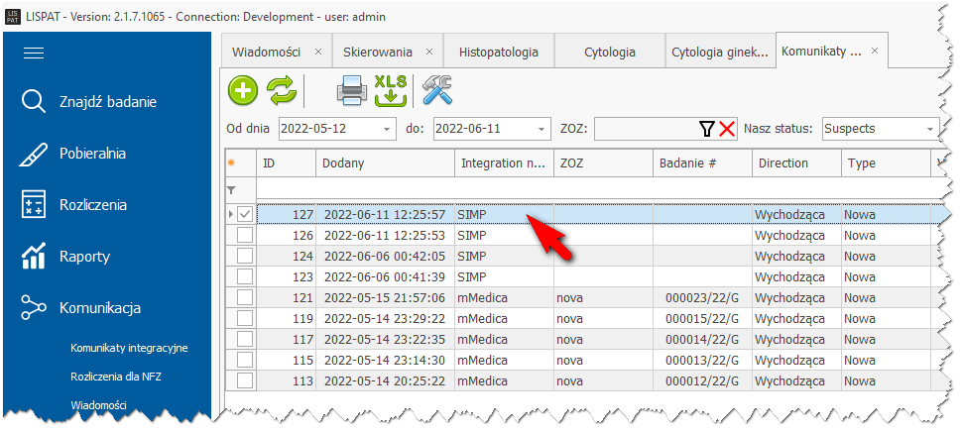The height and width of the screenshot is (432, 962).
Task: Expand the 'do' end date dropdown
Action: 541,129
